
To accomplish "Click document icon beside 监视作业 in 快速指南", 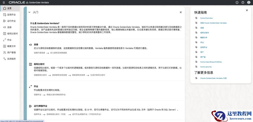I will point(196,47).
